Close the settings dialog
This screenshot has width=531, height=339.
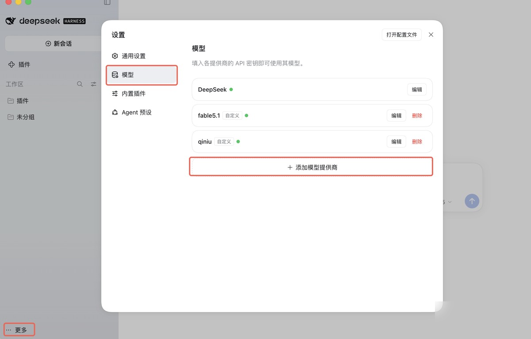click(431, 35)
